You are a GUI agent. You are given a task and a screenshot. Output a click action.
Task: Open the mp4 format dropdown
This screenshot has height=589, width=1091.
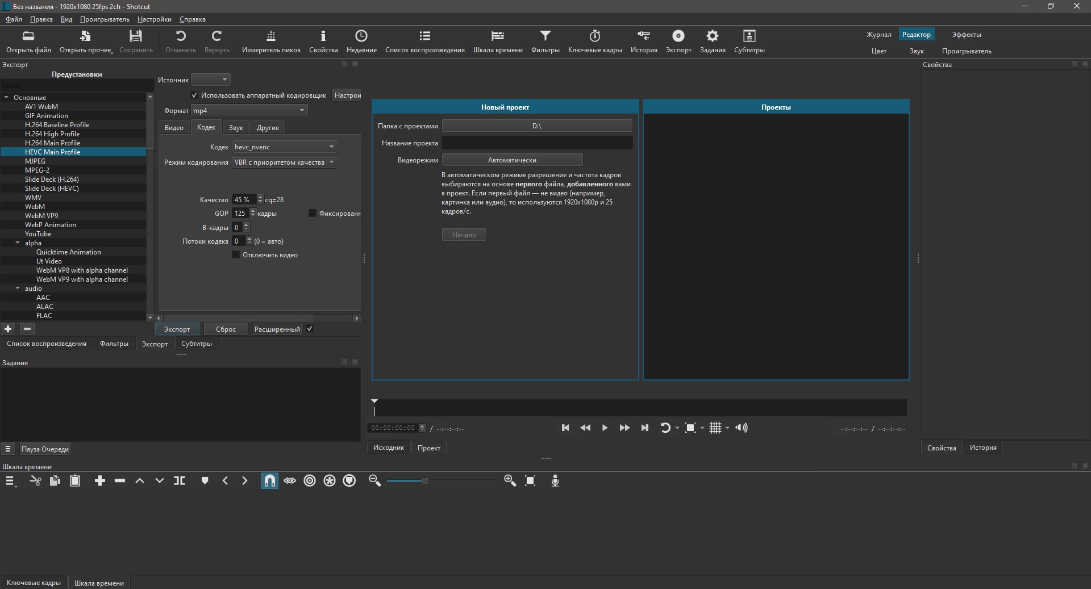(249, 111)
